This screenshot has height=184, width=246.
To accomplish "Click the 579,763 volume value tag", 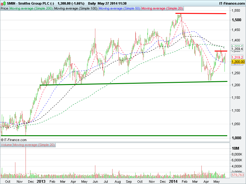I will [x=237, y=175].
